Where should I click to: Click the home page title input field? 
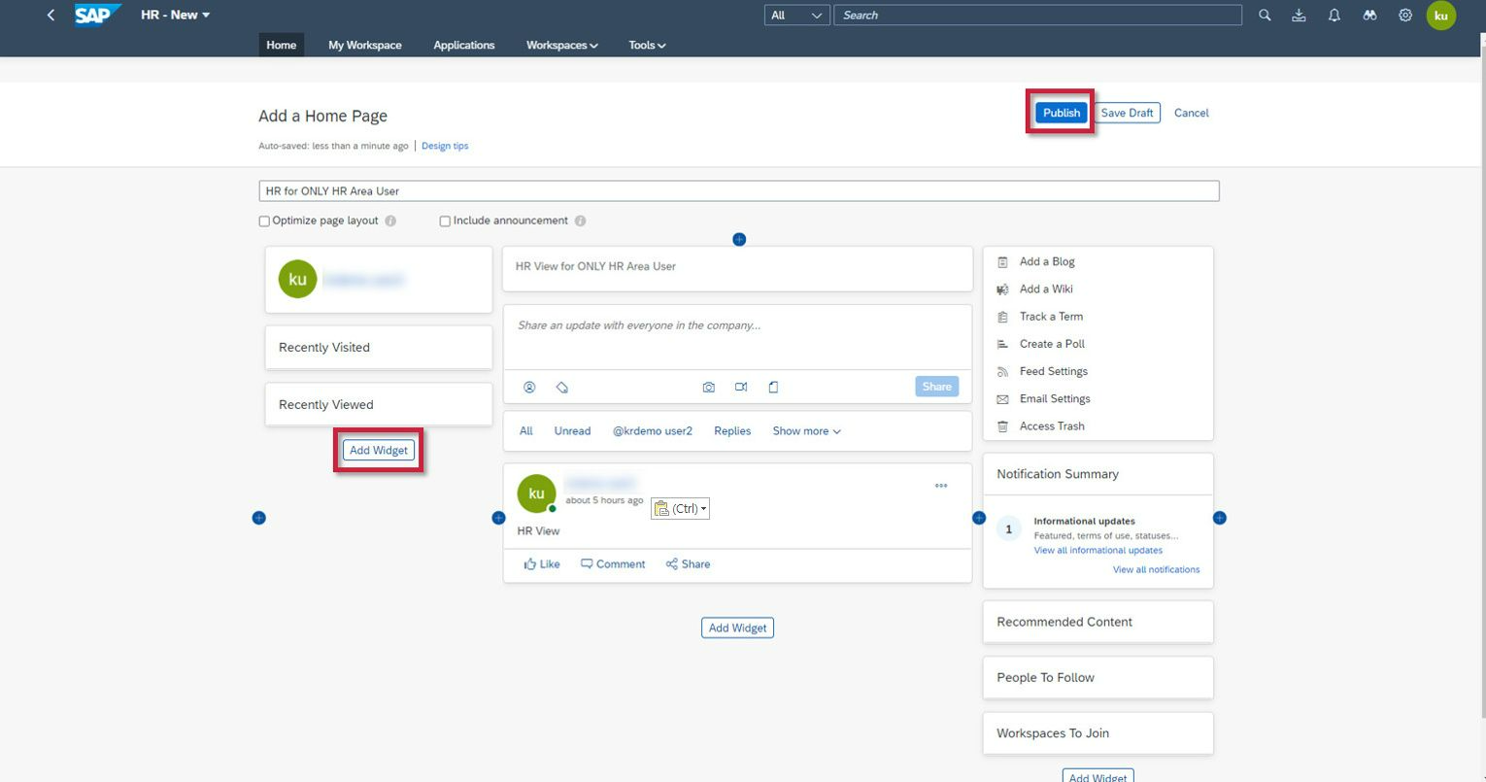tap(739, 191)
